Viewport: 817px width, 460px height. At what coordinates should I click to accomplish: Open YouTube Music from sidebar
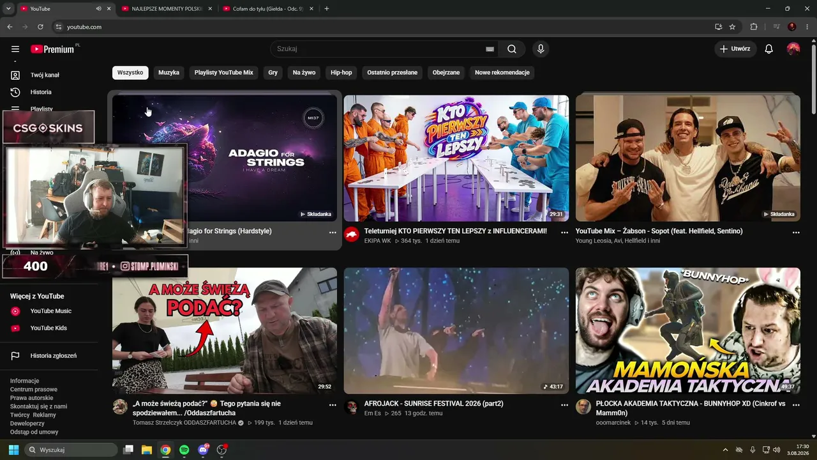tap(51, 311)
